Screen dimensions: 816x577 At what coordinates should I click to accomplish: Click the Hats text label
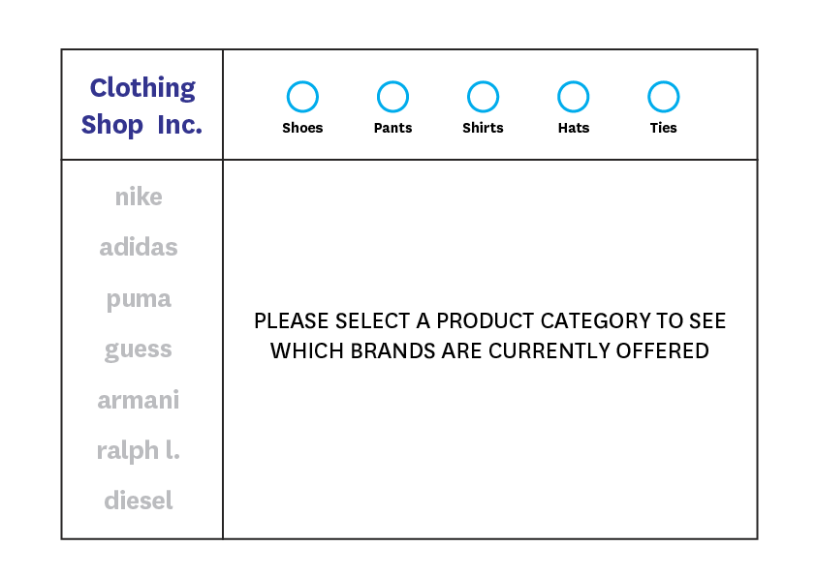point(574,128)
